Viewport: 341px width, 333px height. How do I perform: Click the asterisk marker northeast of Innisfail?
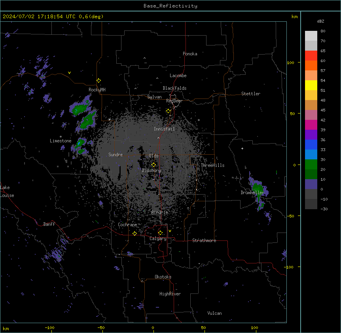[199, 120]
